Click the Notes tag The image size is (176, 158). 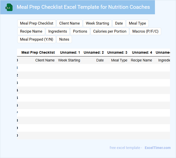point(64,39)
